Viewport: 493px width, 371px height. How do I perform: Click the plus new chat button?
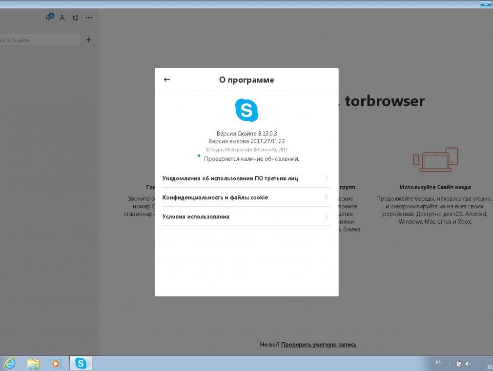click(x=89, y=40)
